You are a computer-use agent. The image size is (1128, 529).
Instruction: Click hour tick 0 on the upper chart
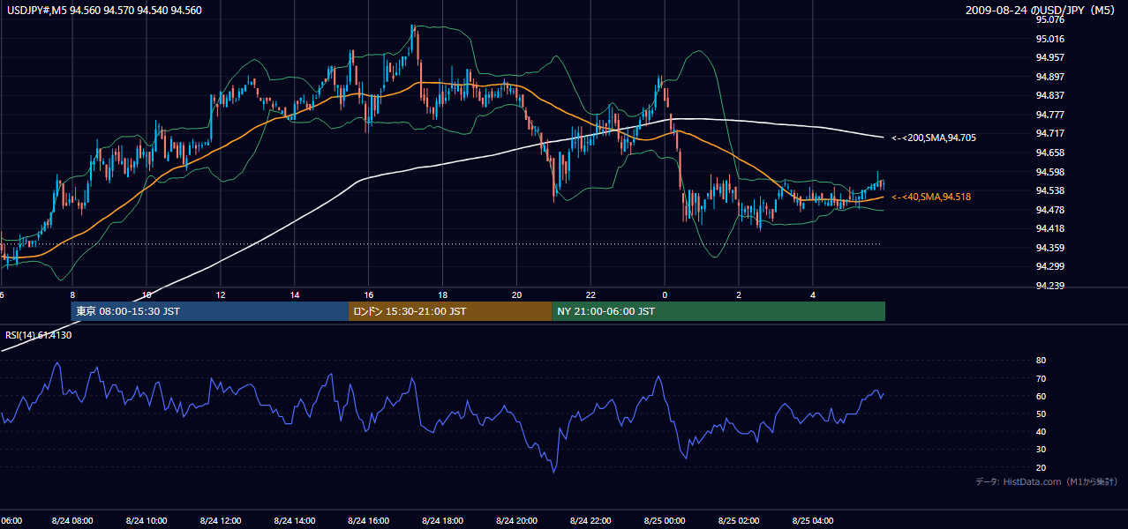(666, 295)
